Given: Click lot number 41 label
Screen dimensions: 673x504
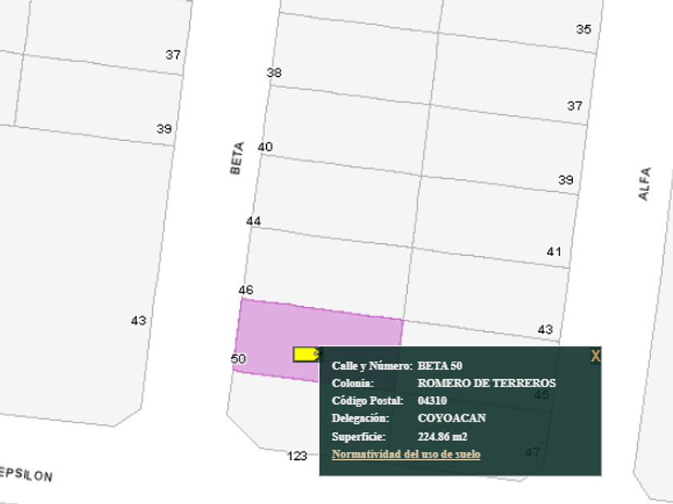Looking at the screenshot, I should [554, 251].
